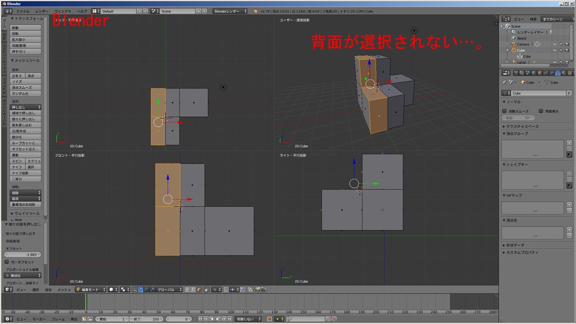This screenshot has width=576, height=324.
Task: Collapse the ノーマル panel
Action: 512,102
